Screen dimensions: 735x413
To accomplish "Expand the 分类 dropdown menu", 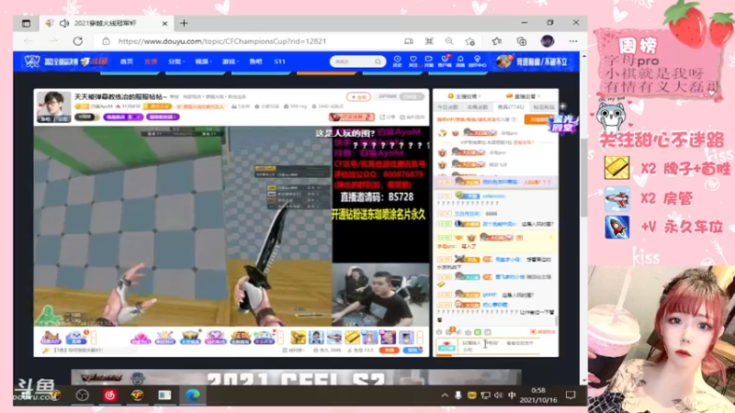I will click(x=176, y=61).
